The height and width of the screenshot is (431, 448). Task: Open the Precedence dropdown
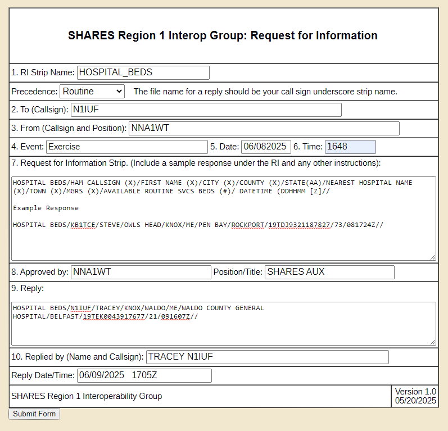click(x=92, y=91)
